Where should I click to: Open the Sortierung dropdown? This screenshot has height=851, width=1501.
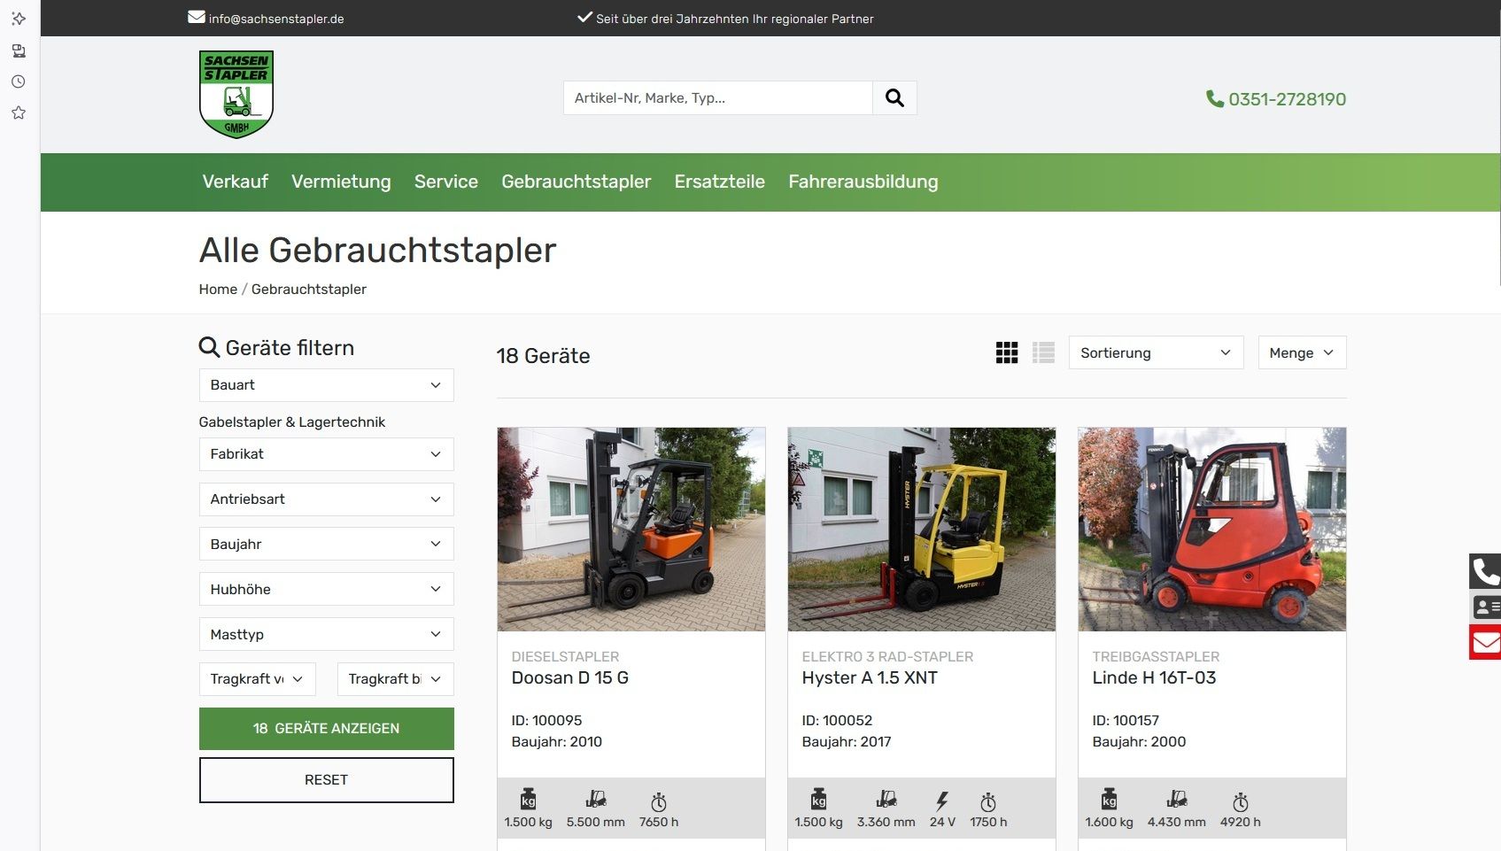(1156, 352)
